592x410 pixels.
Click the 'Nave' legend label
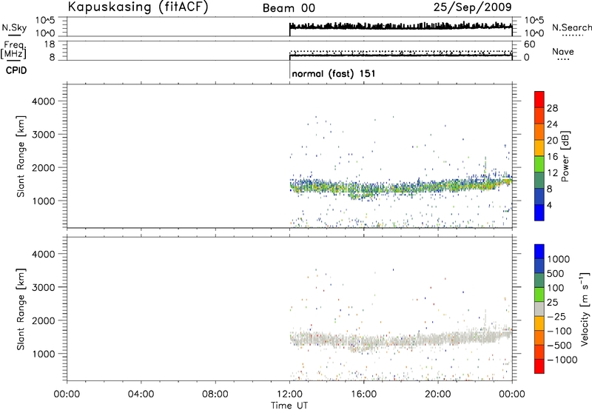562,52
